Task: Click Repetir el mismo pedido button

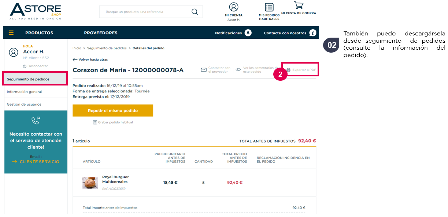Action: (x=113, y=111)
